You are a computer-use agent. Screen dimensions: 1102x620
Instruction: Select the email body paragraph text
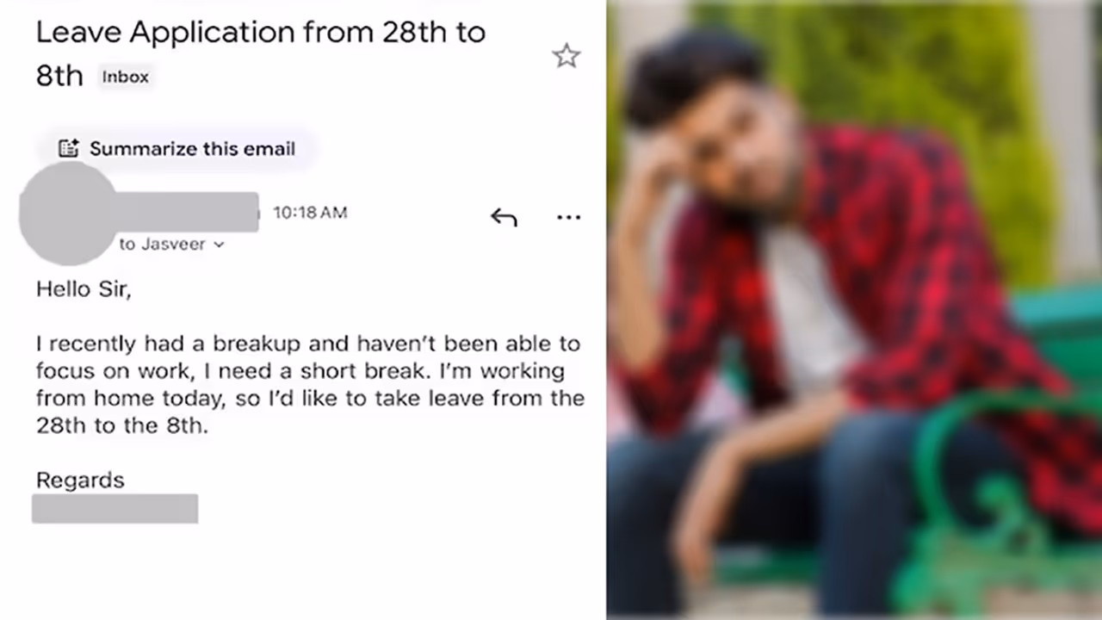(x=308, y=384)
